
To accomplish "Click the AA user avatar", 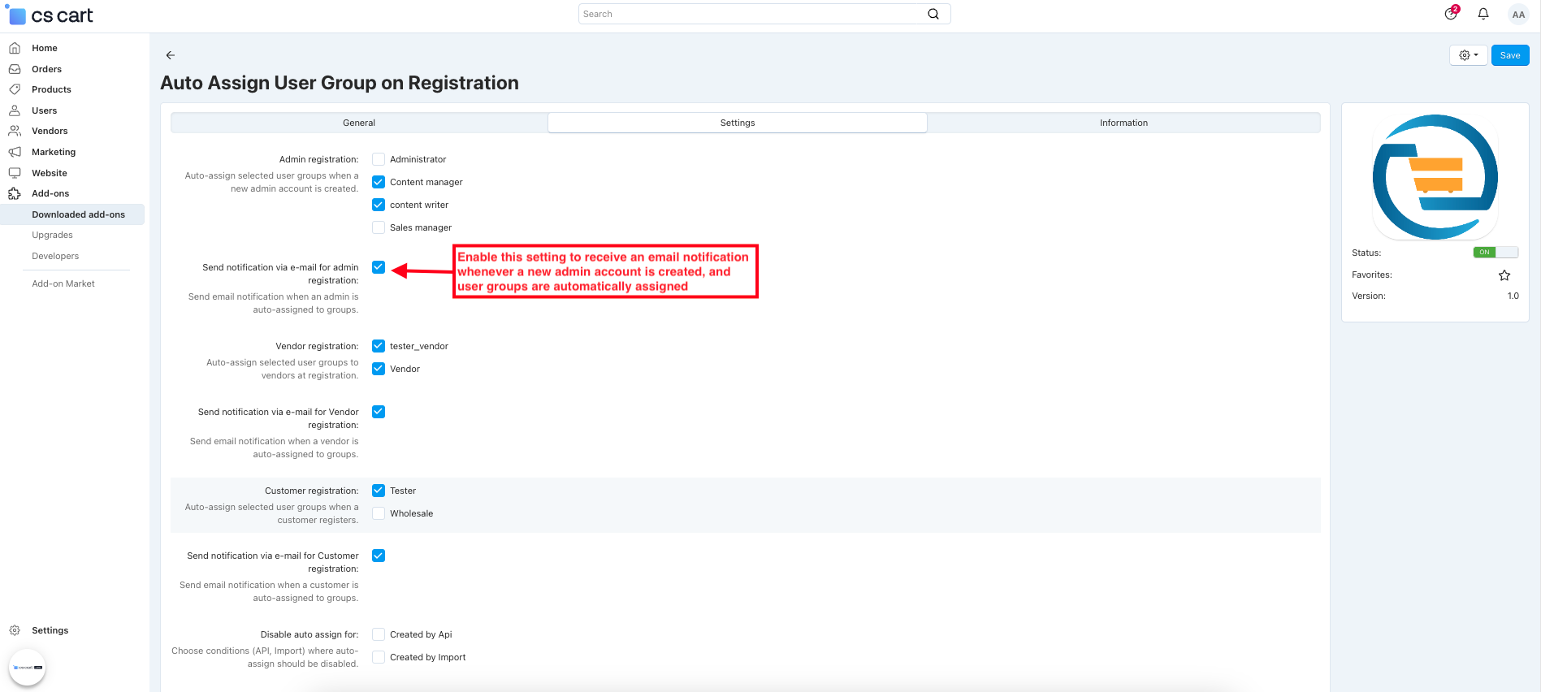I will (1517, 14).
